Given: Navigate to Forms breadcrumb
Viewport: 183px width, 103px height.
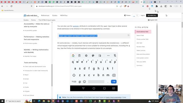Looking at the screenshot, I should [x=33, y=20].
